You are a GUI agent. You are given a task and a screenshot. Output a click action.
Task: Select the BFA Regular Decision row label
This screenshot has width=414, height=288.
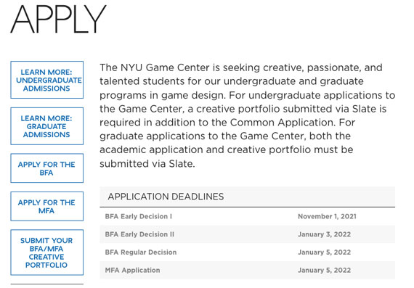[141, 252]
